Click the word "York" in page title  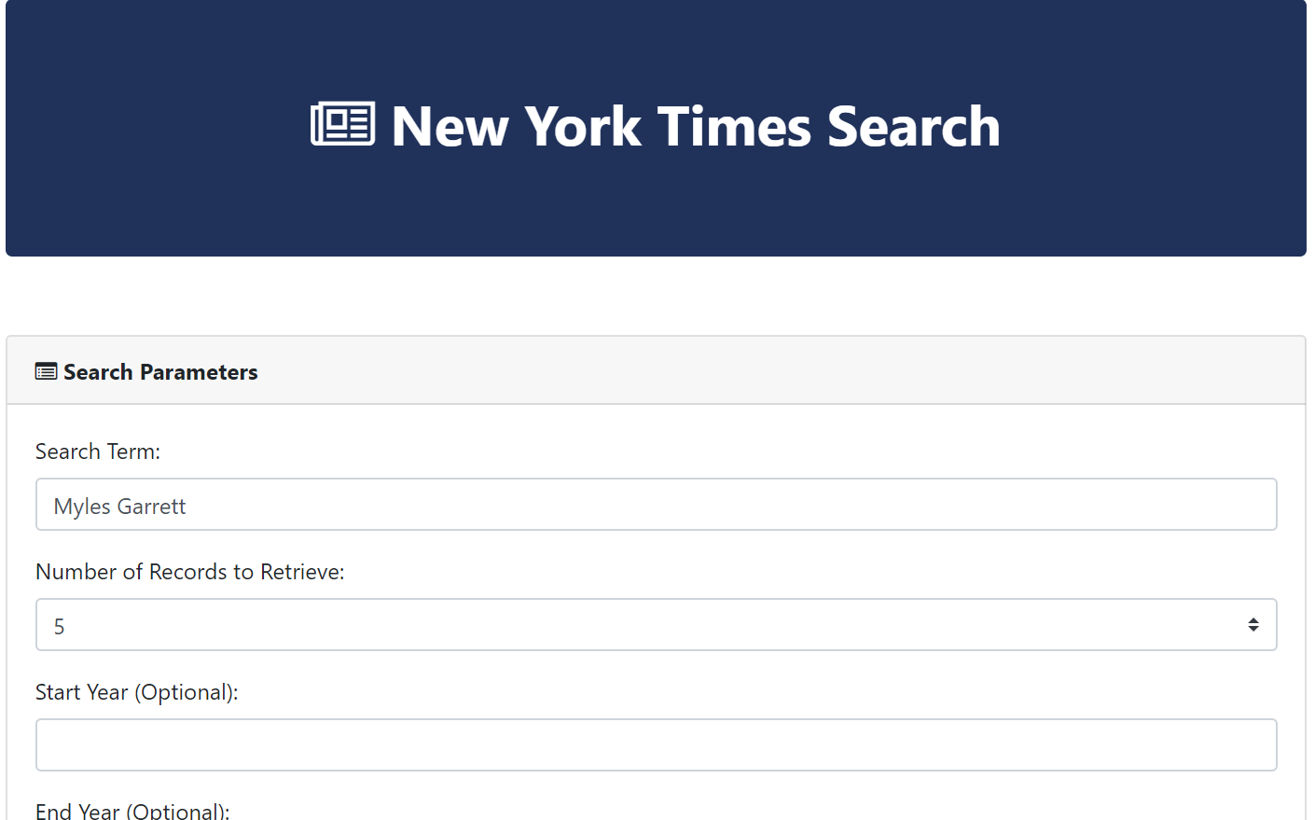[583, 126]
